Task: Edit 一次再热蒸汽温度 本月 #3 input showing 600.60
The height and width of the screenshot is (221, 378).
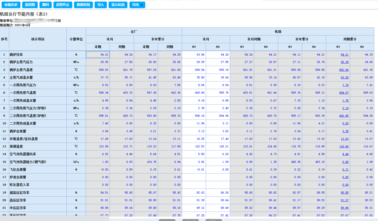Action: pyautogui.click(x=194, y=93)
